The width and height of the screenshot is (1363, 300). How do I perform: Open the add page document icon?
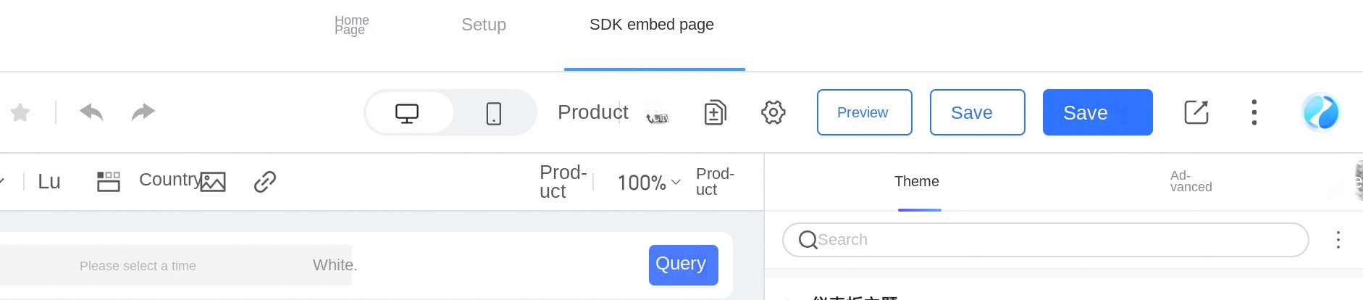click(x=715, y=112)
